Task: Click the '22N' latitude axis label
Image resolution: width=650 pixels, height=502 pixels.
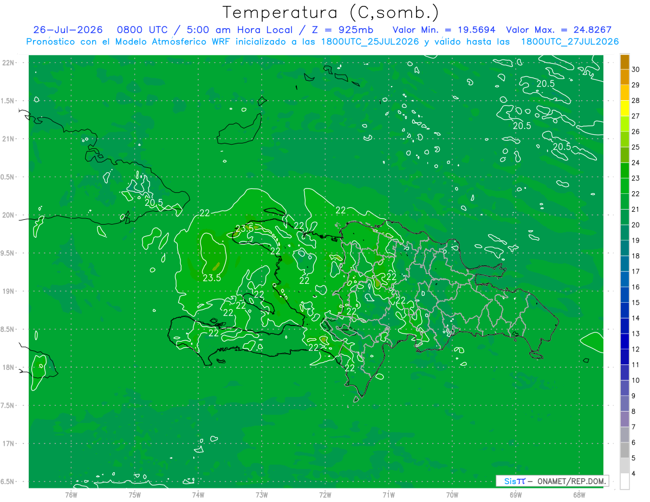Action: tap(8, 62)
